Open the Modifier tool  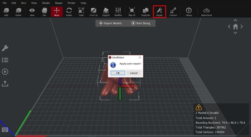pyautogui.click(x=118, y=12)
